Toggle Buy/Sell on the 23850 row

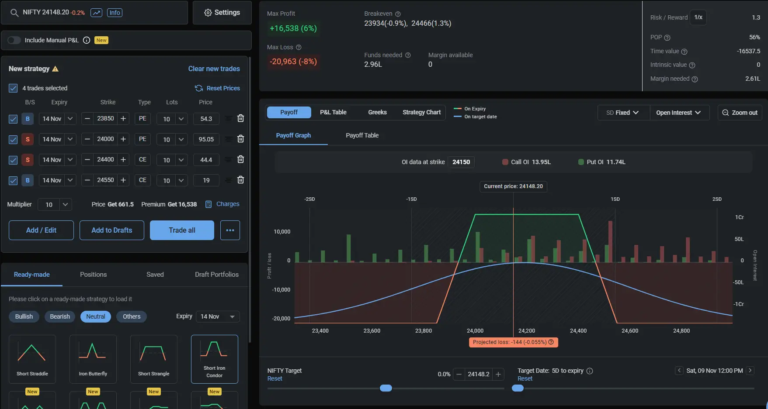[x=28, y=119]
